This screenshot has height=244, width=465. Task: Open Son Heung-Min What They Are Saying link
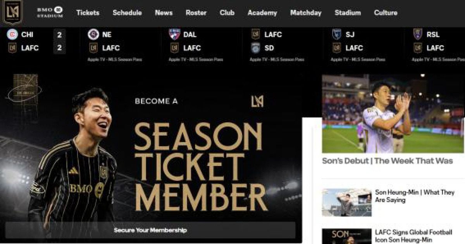pyautogui.click(x=415, y=196)
